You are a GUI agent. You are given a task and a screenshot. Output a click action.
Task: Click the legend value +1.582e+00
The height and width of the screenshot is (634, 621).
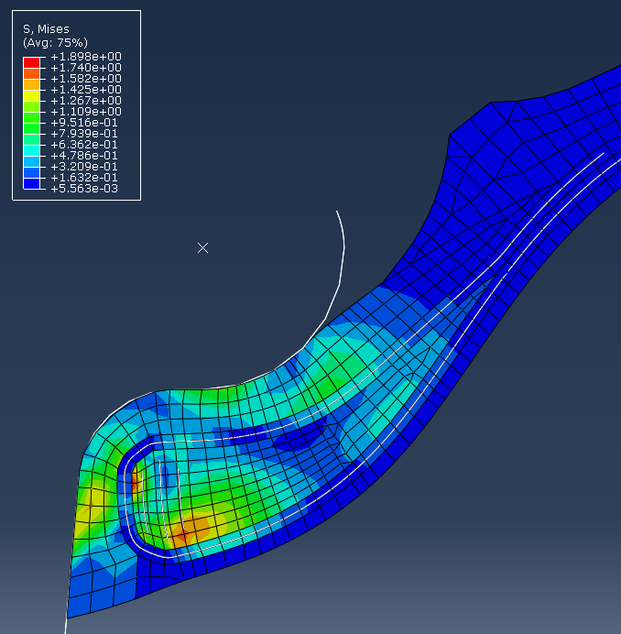pyautogui.click(x=86, y=79)
